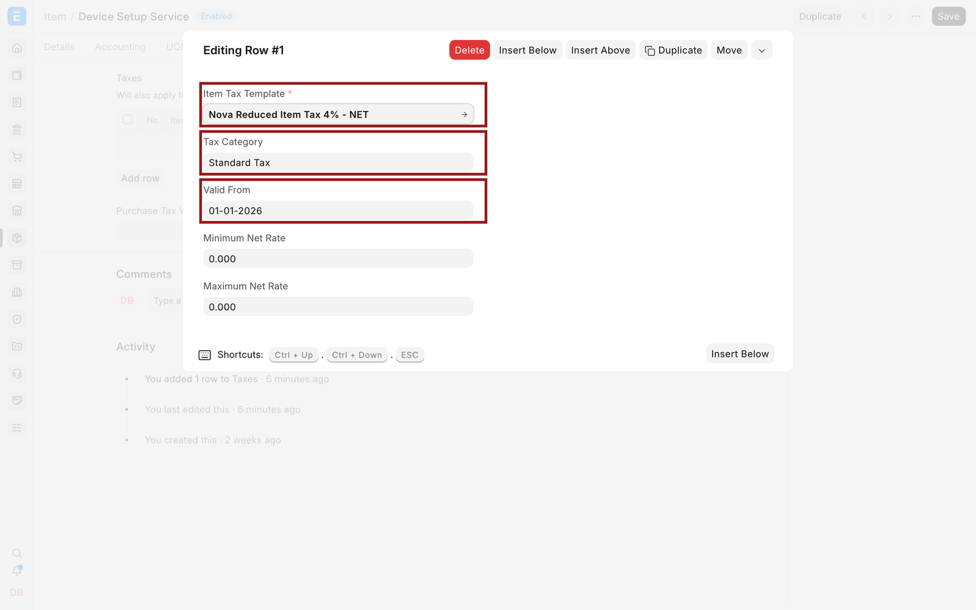Viewport: 976px width, 610px height.
Task: Click the Save button
Action: pyautogui.click(x=949, y=16)
